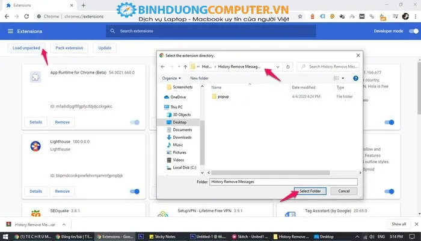Toggle App Runtime for Chrome extension off

pyautogui.click(x=135, y=122)
